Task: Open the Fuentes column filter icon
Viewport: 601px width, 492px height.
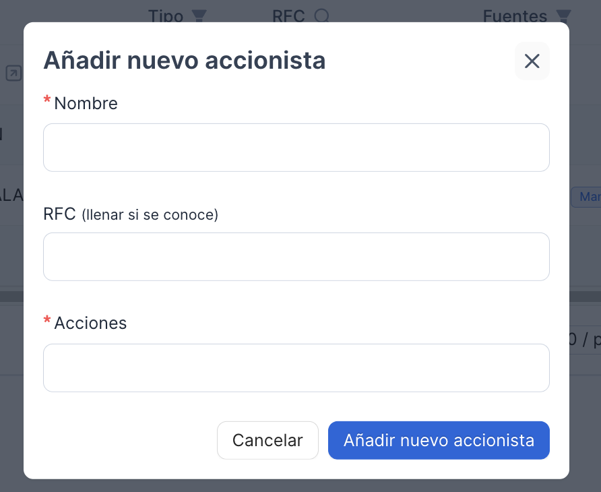Action: pyautogui.click(x=563, y=16)
